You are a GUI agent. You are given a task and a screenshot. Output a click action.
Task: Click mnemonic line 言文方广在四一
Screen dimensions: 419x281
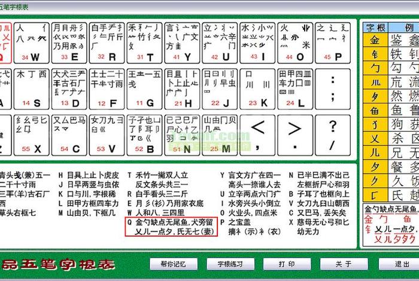(x=254, y=175)
